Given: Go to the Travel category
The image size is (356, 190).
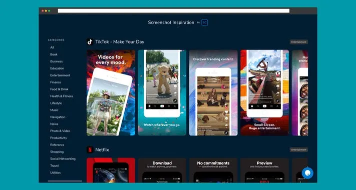Looking at the screenshot, I should (54, 165).
